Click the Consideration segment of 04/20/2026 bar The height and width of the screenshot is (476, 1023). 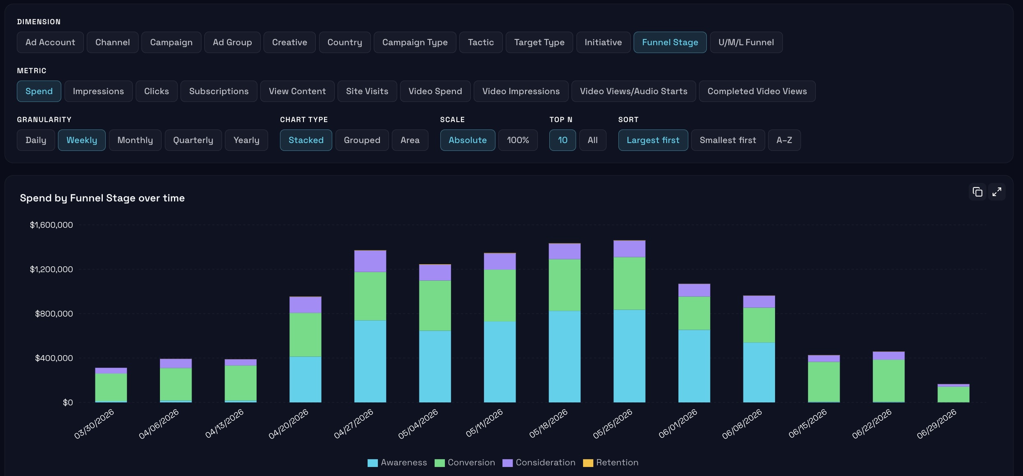tap(305, 305)
